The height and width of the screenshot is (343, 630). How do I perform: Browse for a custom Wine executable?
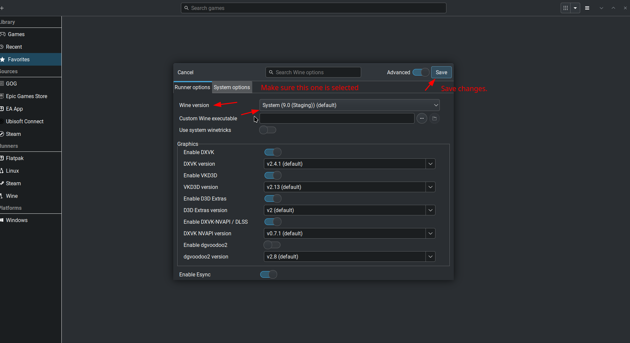tap(434, 118)
